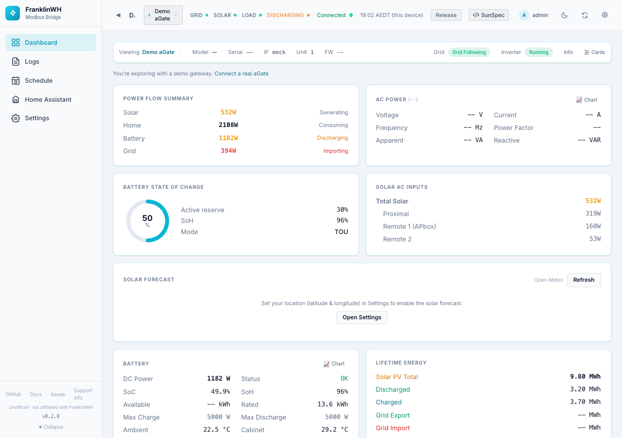Collapse the sidebar
The width and height of the screenshot is (622, 438).
click(x=51, y=427)
